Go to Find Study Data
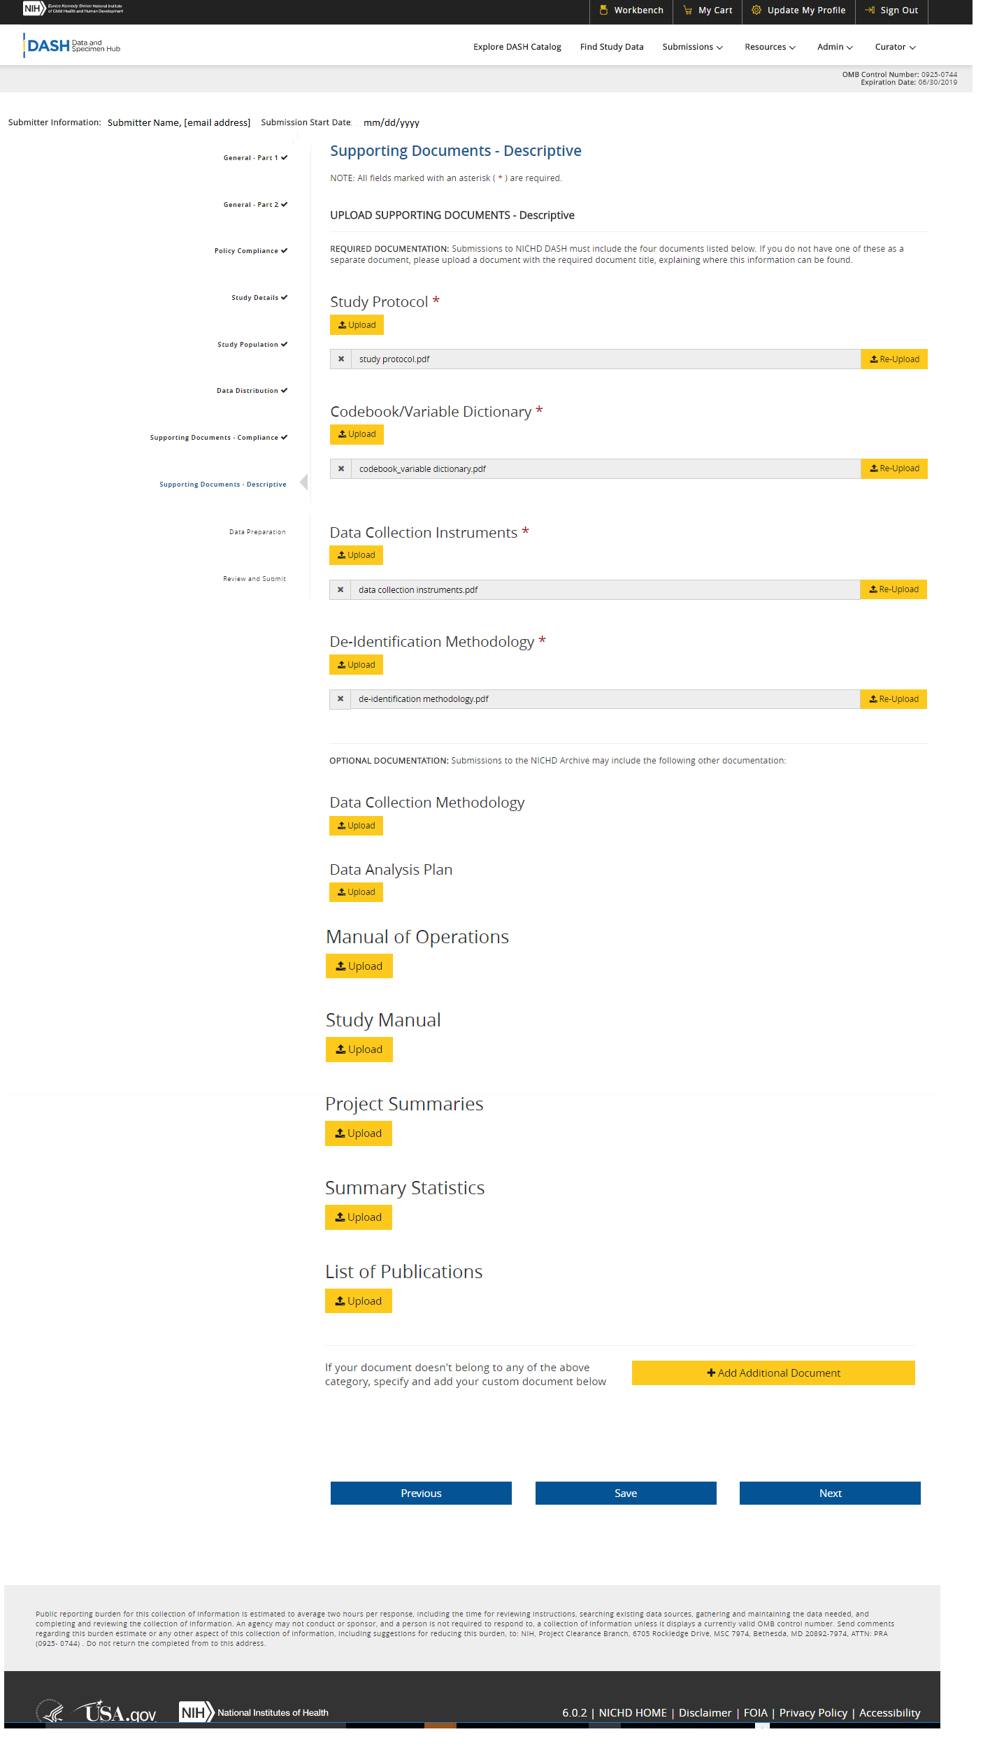The width and height of the screenshot is (990, 1755). [x=612, y=47]
